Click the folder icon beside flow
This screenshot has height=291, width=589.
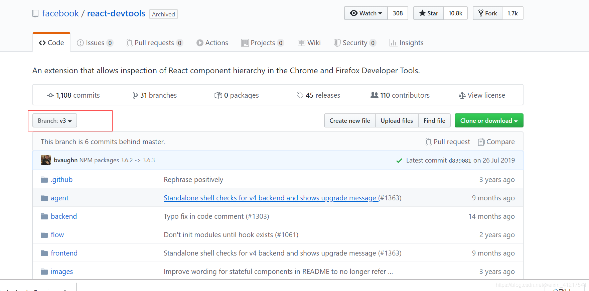[44, 235]
